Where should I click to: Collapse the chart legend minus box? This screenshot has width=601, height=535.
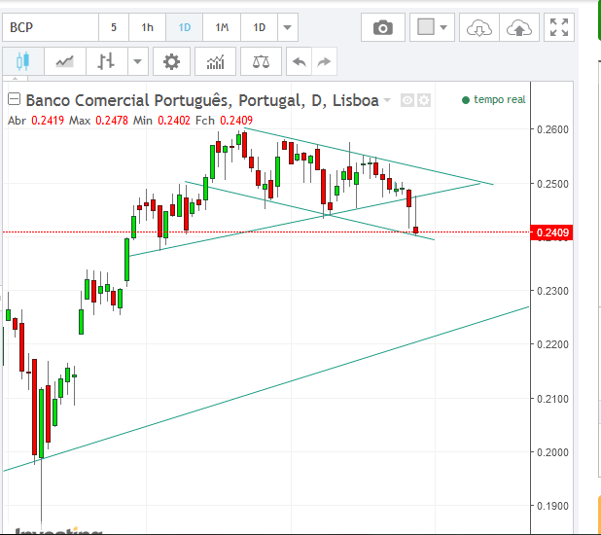15,99
